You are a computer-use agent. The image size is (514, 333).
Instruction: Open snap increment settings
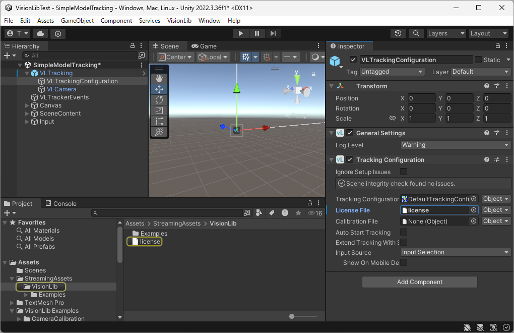point(290,57)
